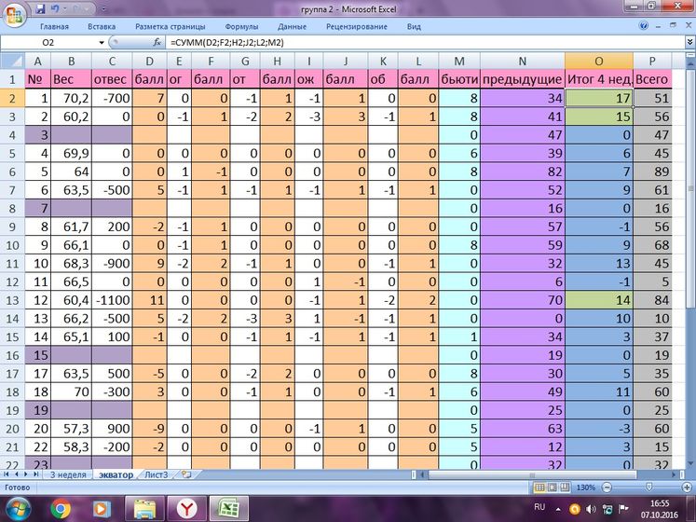This screenshot has width=696, height=522.
Task: Show hidden tray icons arrow
Action: [x=558, y=509]
